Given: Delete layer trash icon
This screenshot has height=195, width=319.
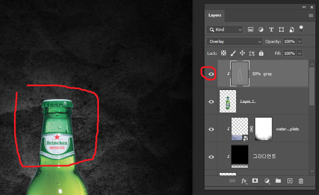Looking at the screenshot, I should point(301,181).
